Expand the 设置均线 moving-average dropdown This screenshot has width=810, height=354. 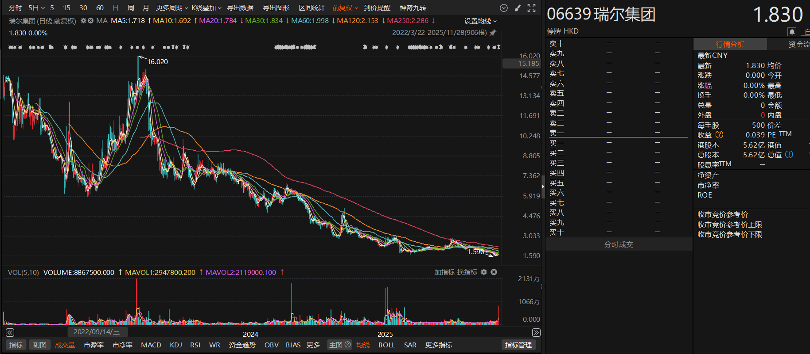[x=480, y=21]
